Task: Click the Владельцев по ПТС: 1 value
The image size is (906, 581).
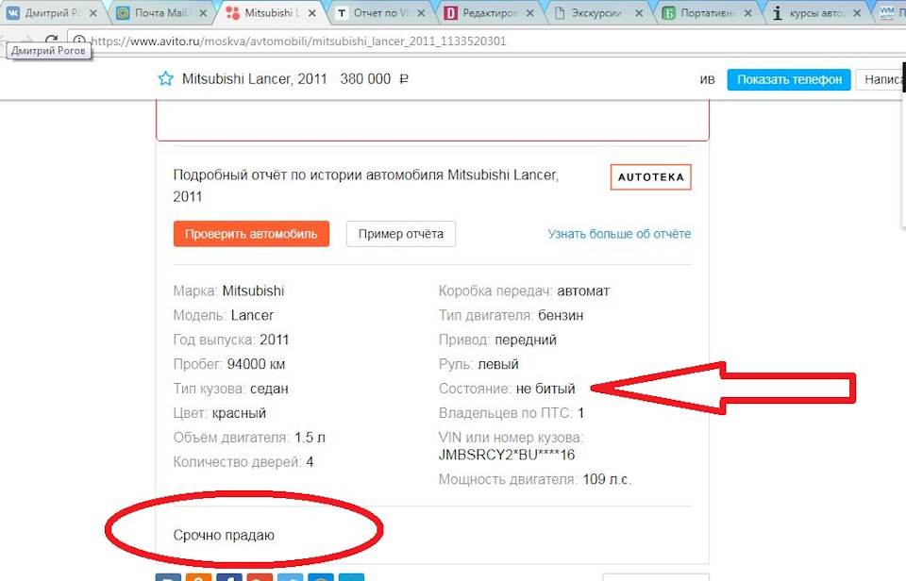Action: tap(580, 413)
